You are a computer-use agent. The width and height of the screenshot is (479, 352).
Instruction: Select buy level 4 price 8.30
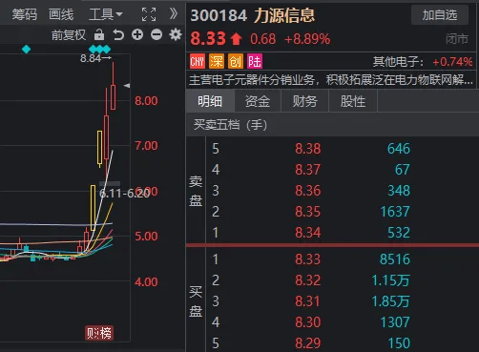307,322
